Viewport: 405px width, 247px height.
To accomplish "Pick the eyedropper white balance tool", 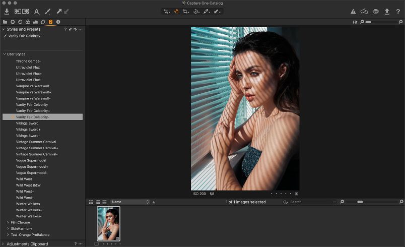I will (207, 12).
